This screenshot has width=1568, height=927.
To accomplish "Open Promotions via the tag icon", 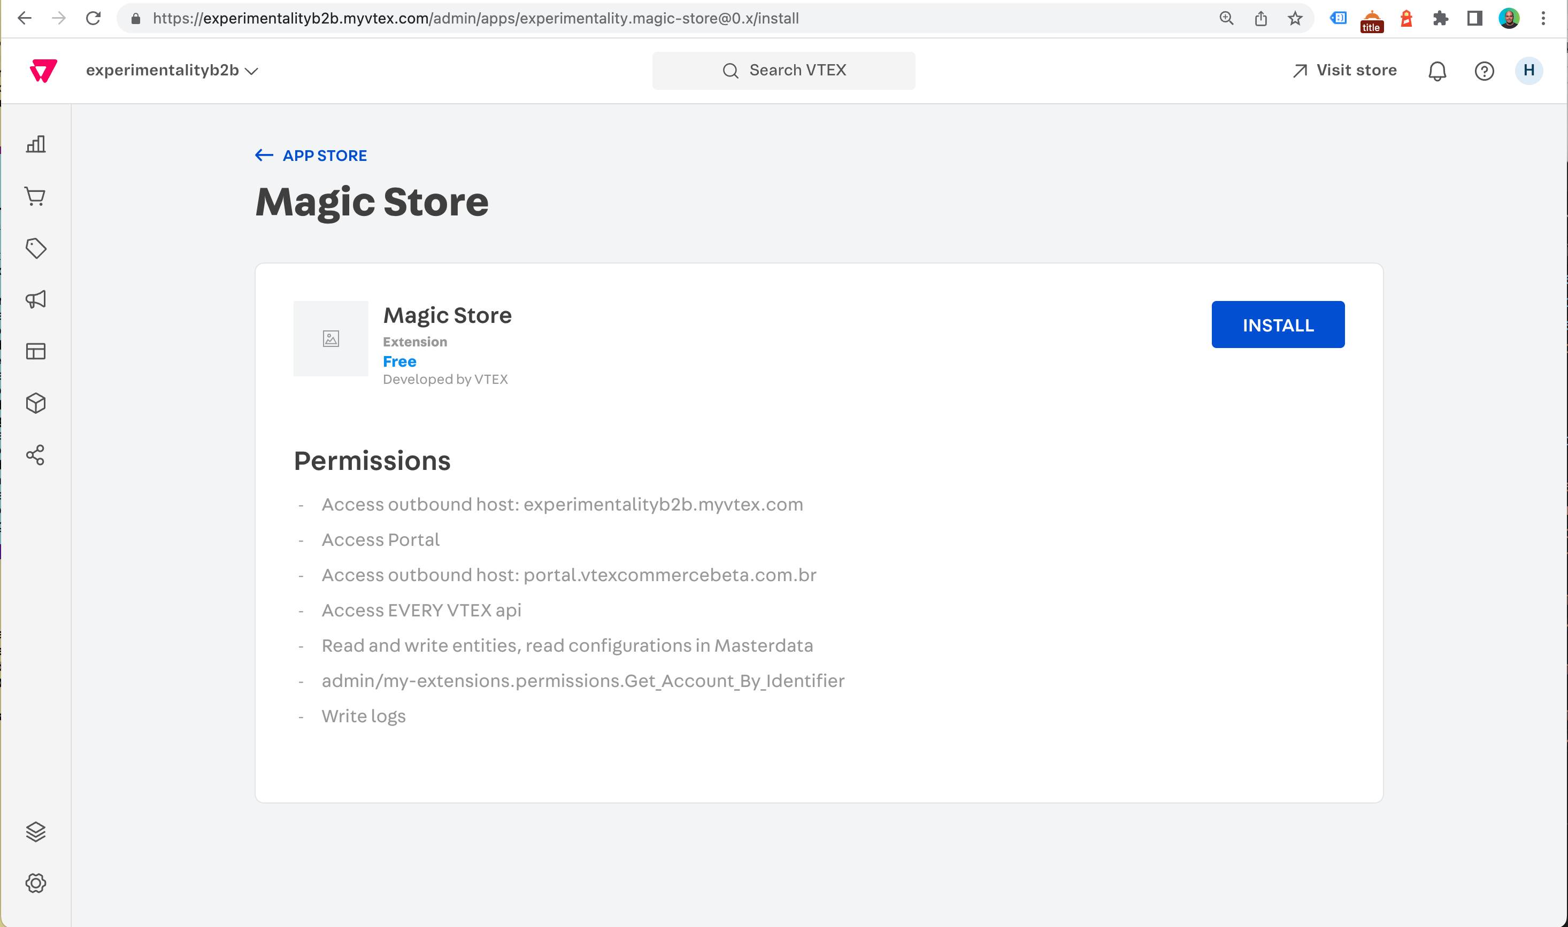I will pos(36,248).
